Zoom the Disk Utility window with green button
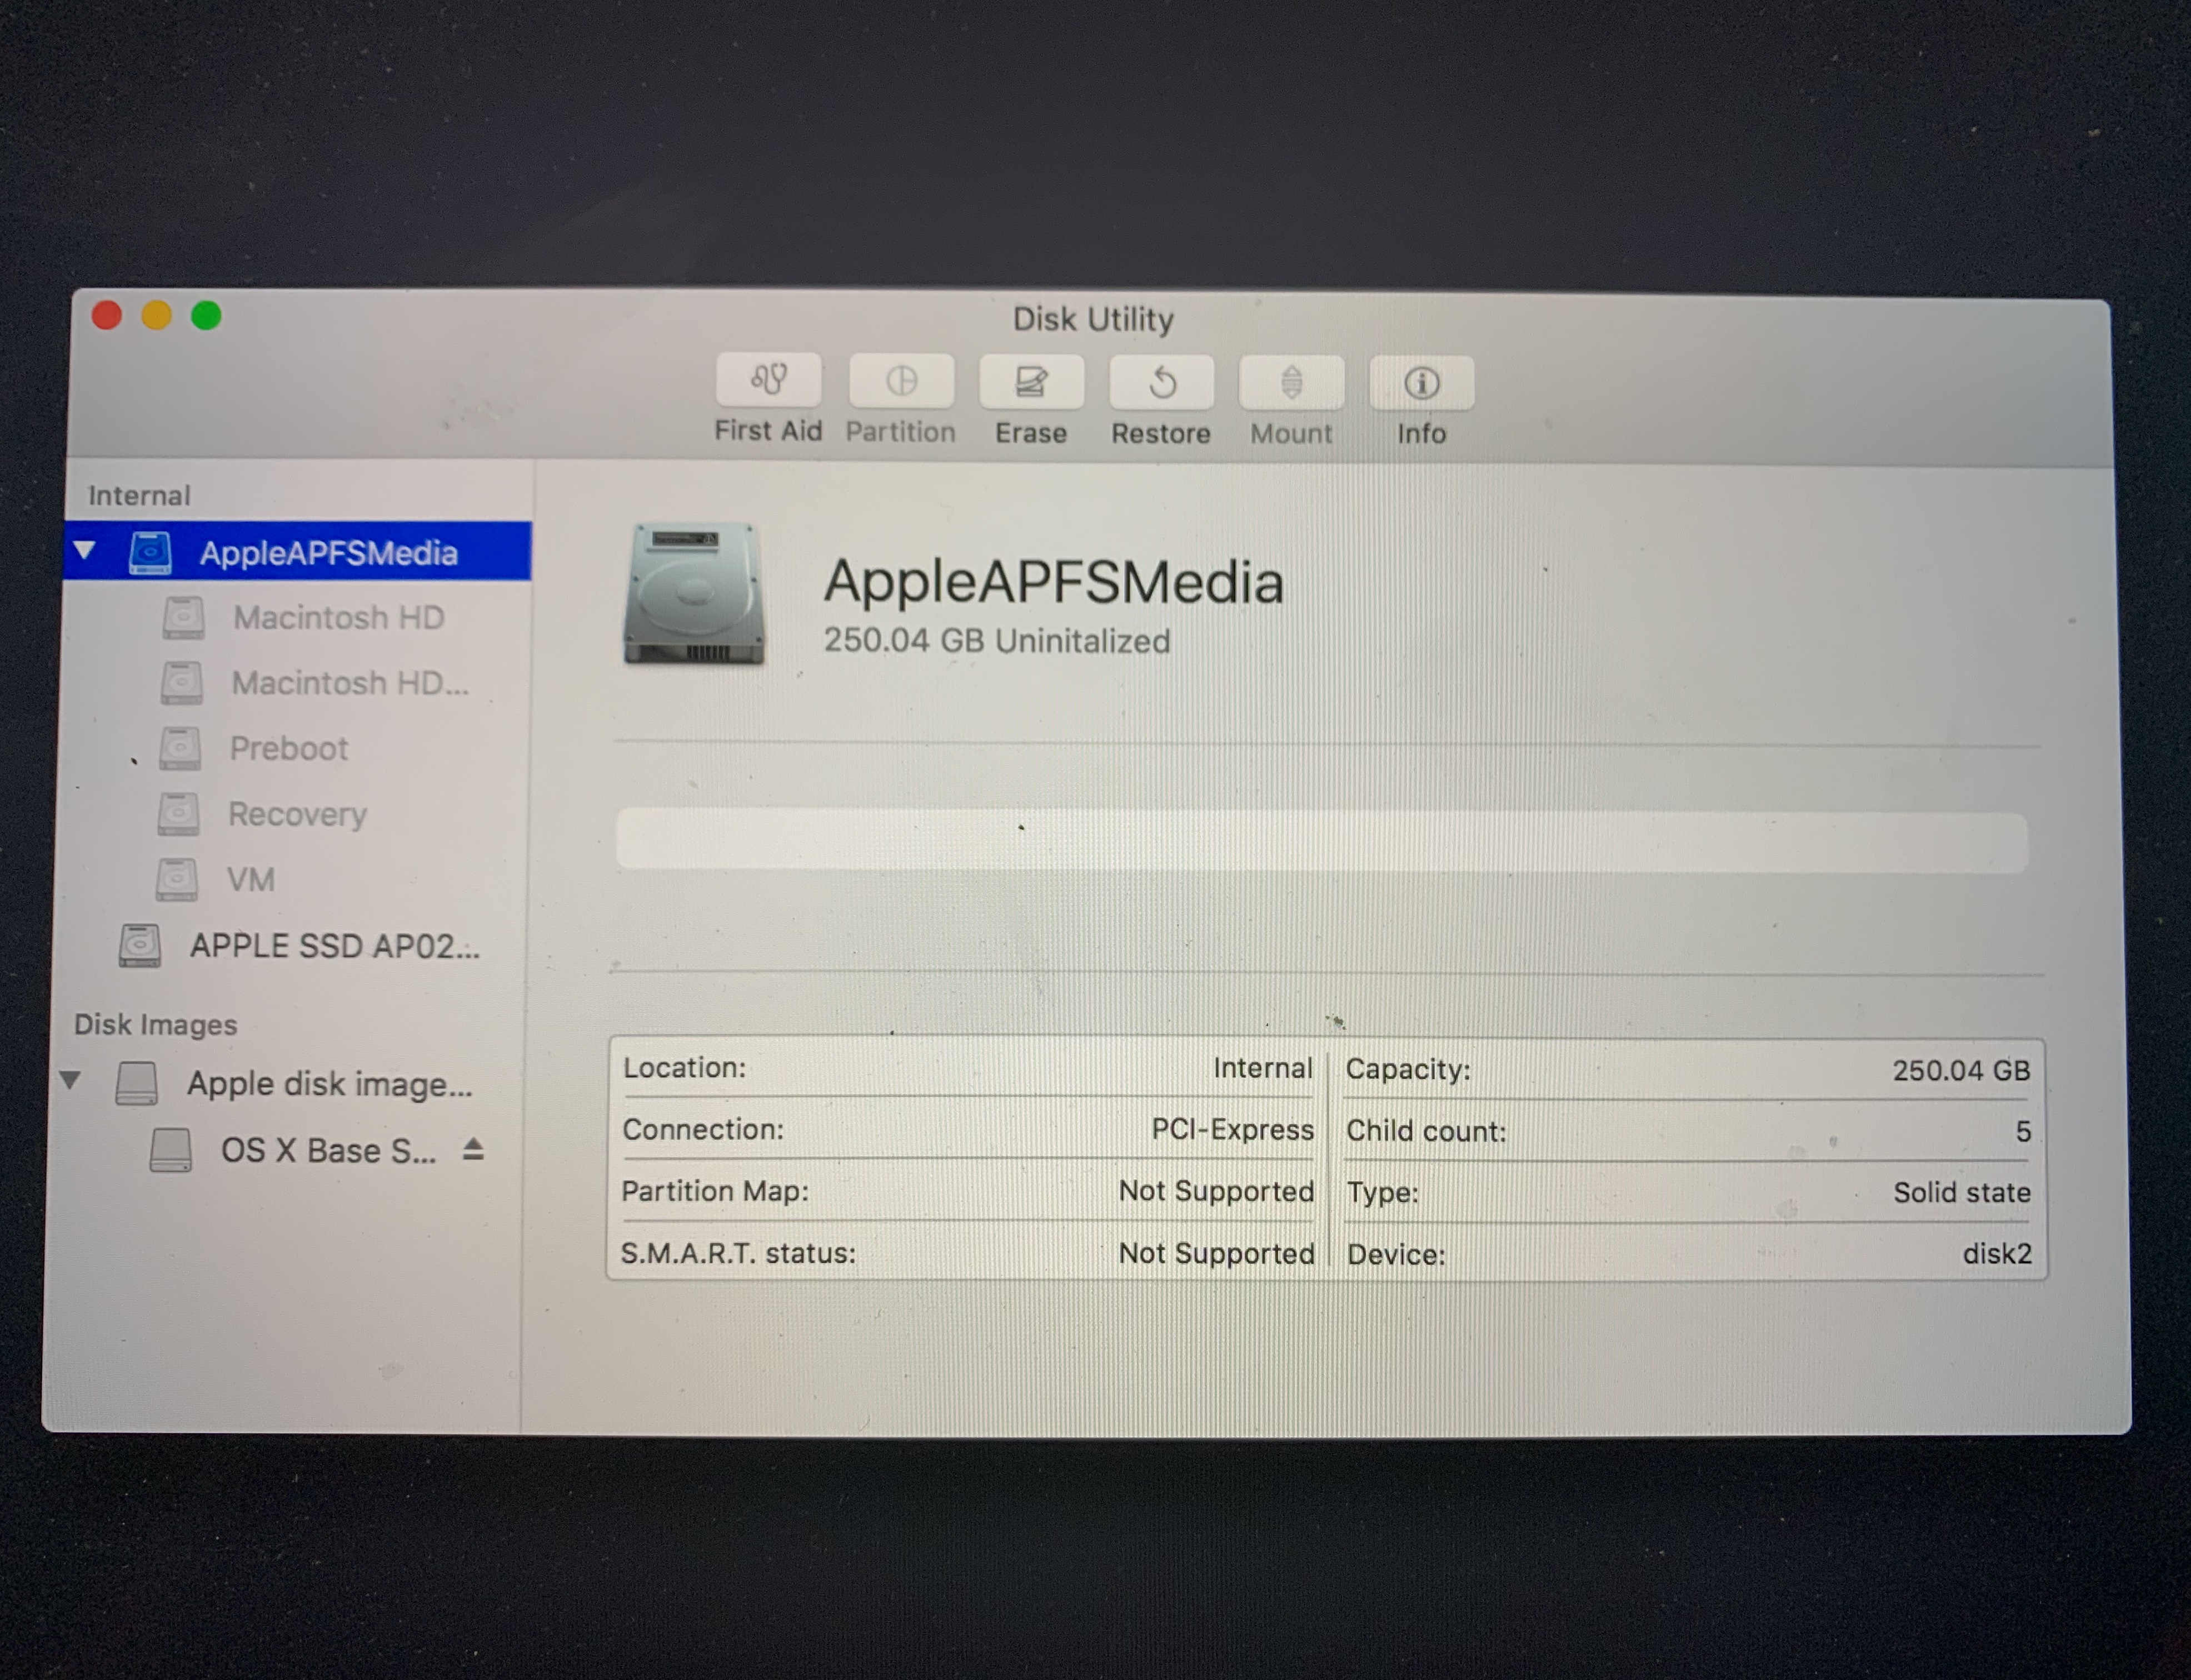Image resolution: width=2191 pixels, height=1680 pixels. click(206, 316)
